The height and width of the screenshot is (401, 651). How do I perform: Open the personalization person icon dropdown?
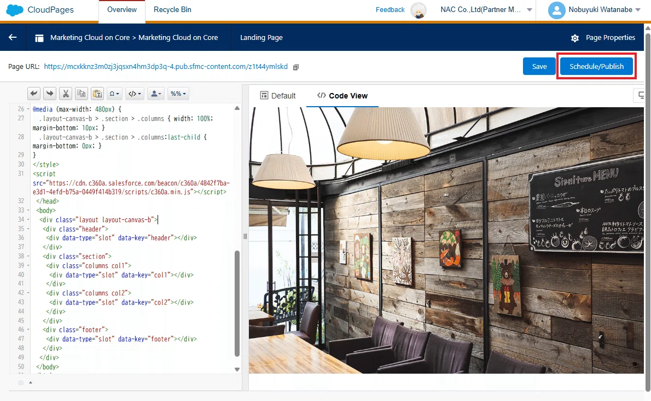click(x=156, y=94)
